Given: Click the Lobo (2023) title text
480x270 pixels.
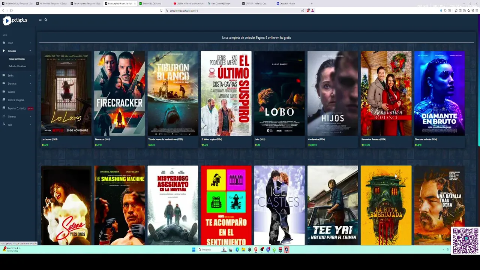Looking at the screenshot, I should [260, 139].
